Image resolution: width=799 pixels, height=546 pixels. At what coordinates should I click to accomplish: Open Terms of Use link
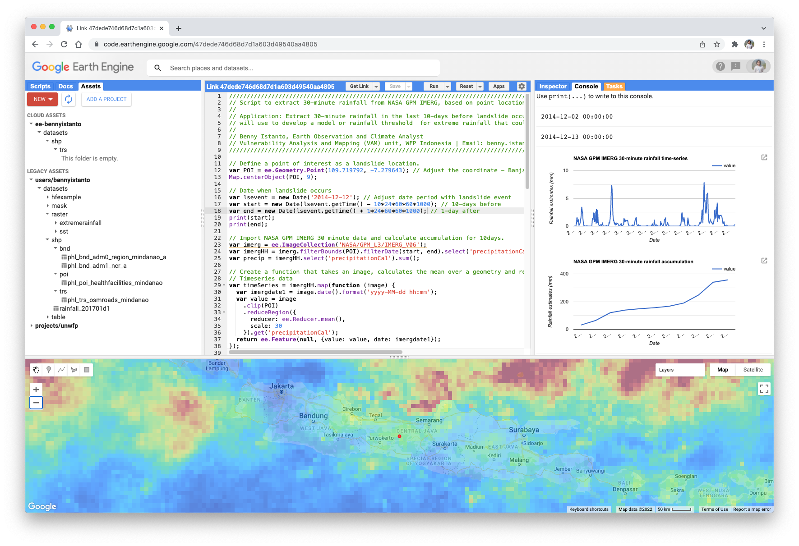tap(715, 509)
